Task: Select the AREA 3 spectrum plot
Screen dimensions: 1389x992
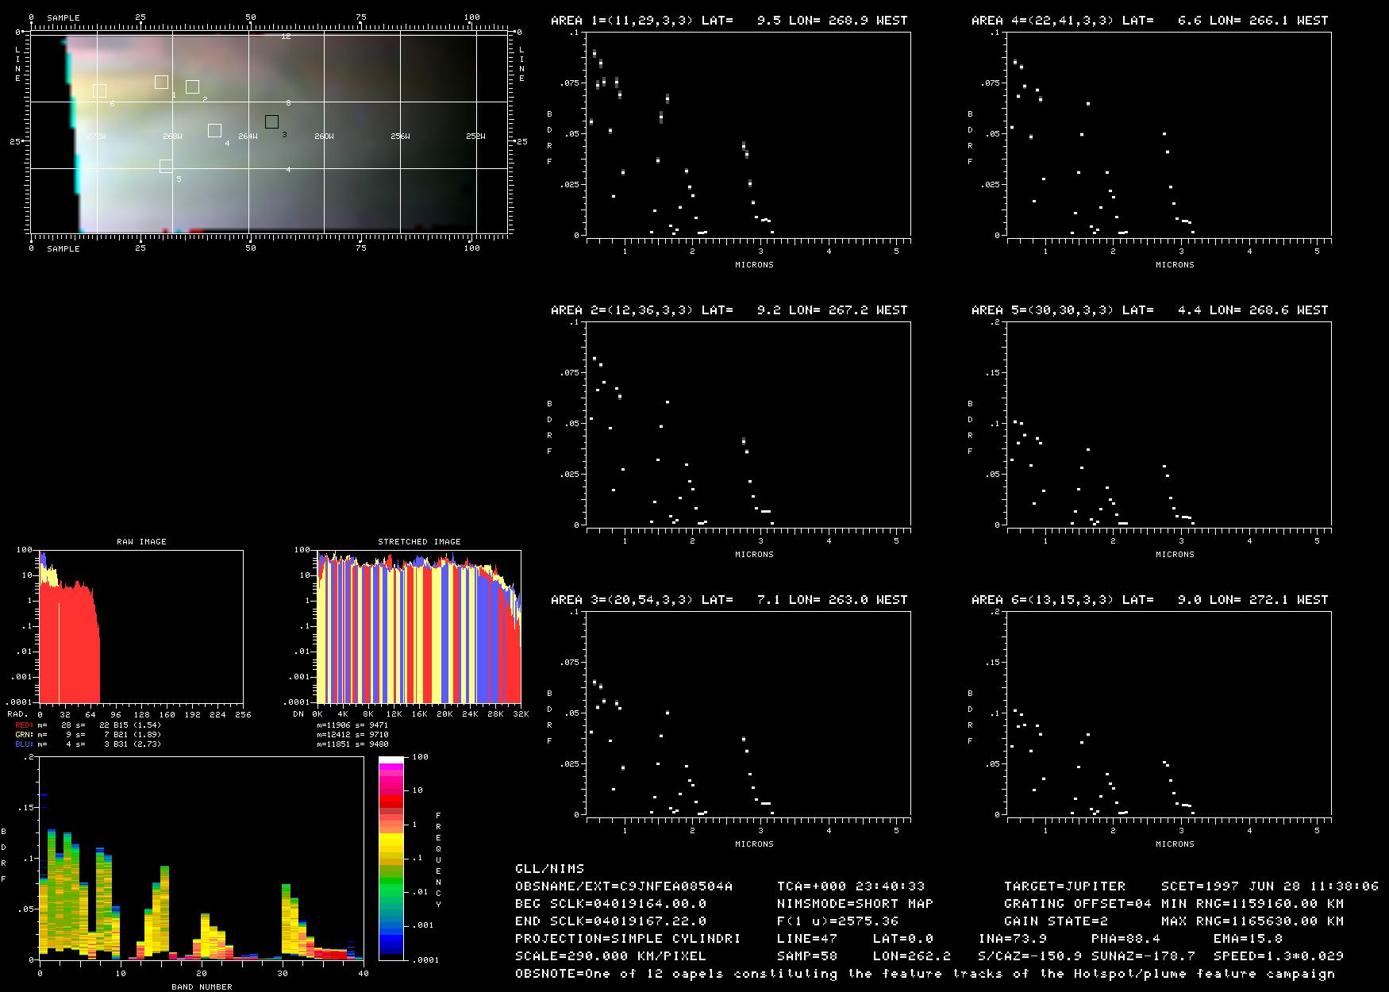Action: (x=748, y=713)
